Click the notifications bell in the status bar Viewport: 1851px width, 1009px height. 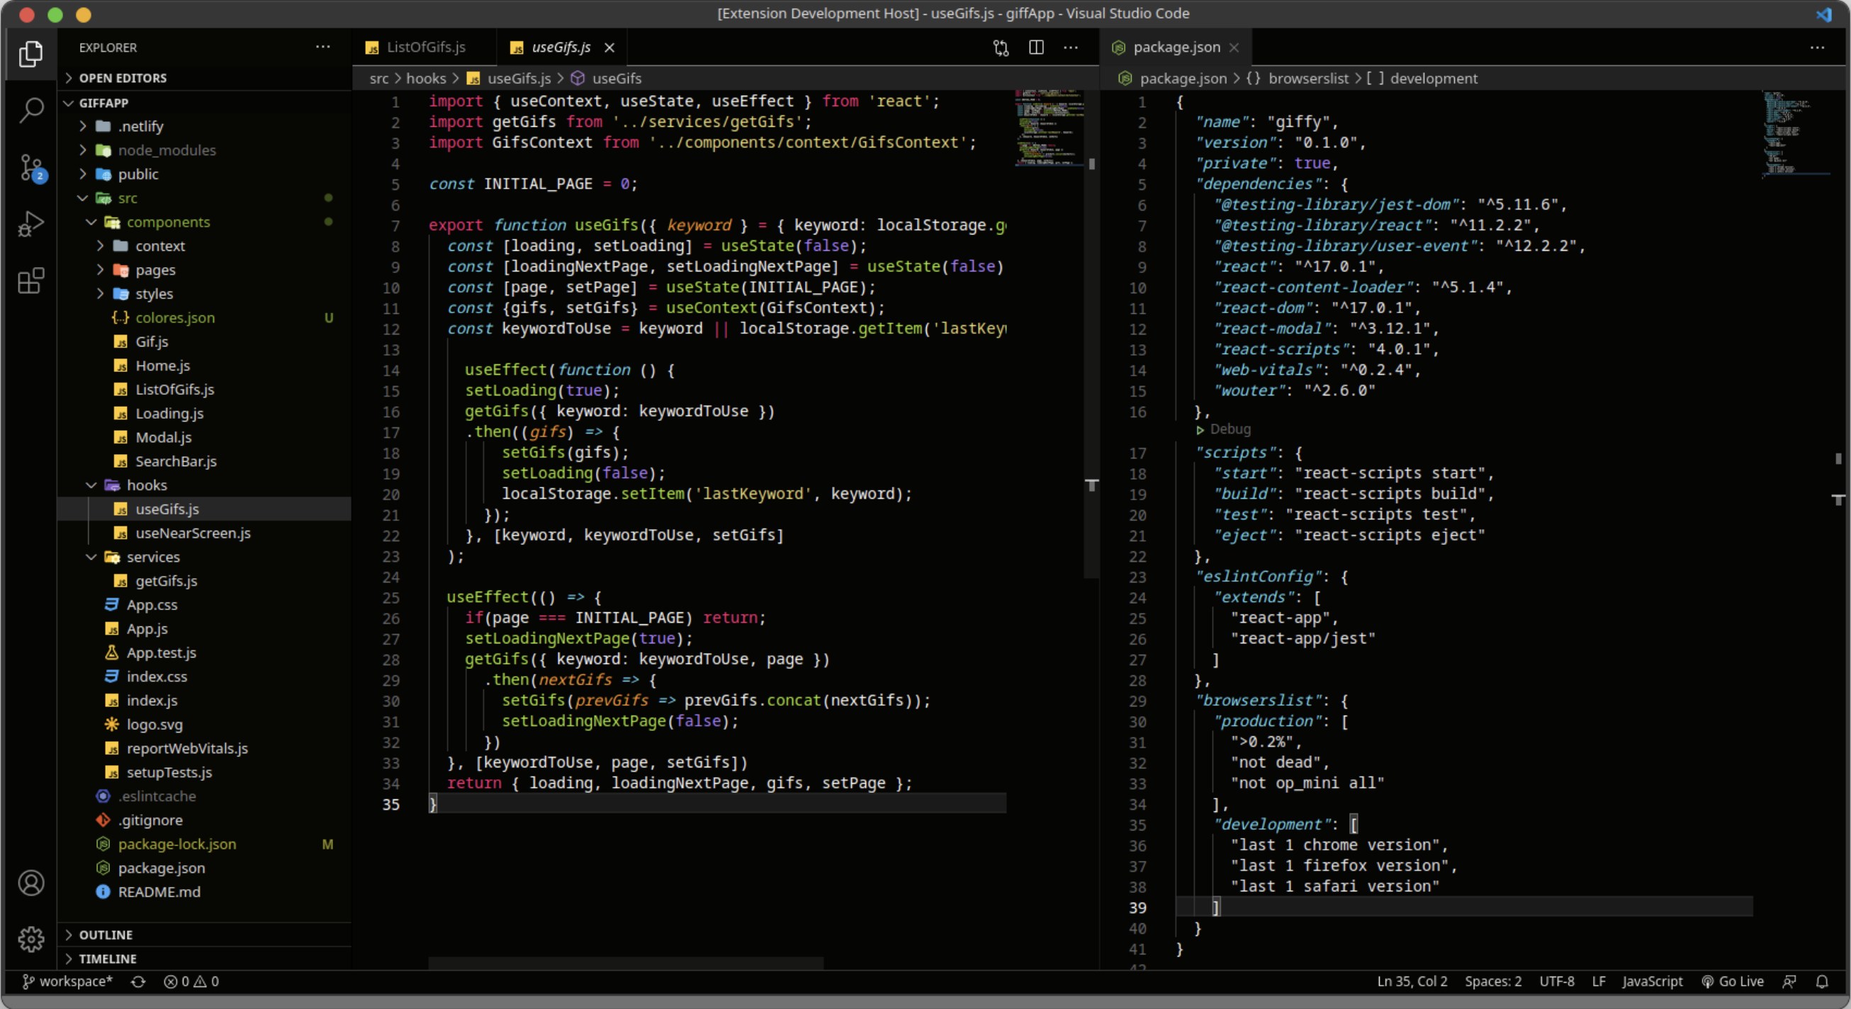point(1822,981)
